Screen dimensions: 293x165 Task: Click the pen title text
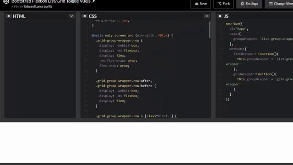point(51,1)
